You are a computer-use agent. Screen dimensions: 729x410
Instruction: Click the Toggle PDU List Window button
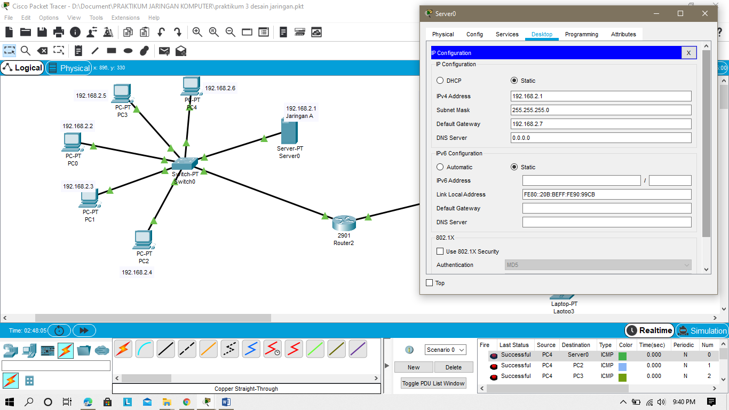coord(433,383)
